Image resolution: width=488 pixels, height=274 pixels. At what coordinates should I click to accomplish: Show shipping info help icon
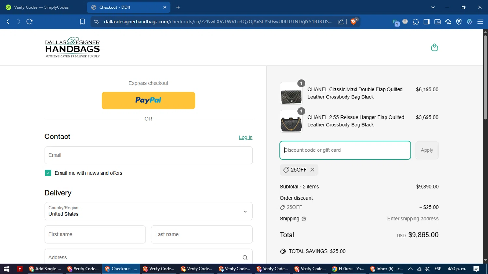[x=304, y=219]
